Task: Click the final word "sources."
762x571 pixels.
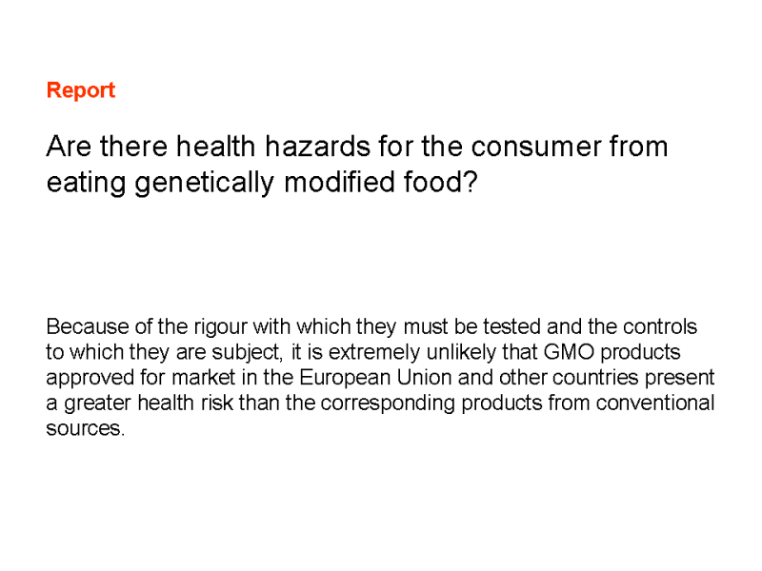Action: click(x=86, y=428)
